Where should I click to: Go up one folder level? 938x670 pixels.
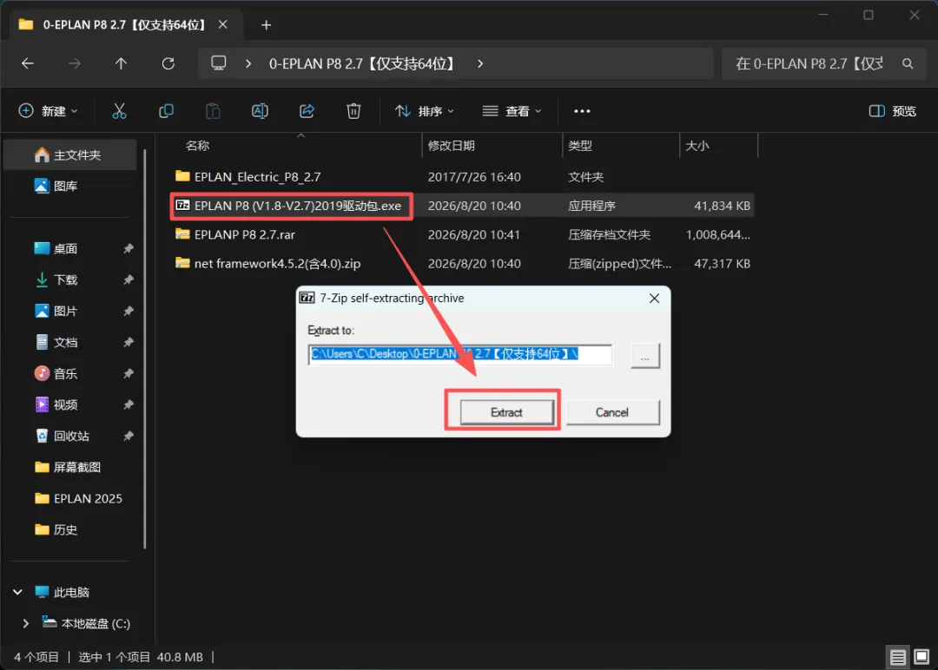tap(121, 63)
